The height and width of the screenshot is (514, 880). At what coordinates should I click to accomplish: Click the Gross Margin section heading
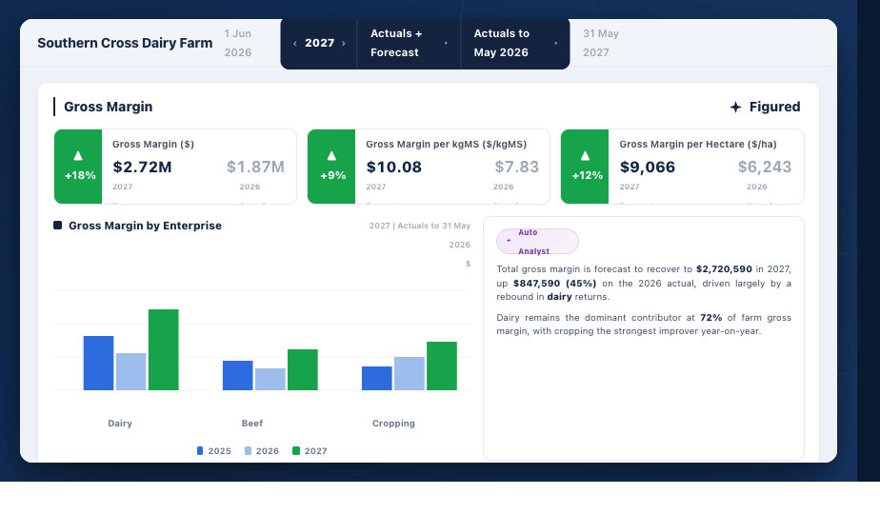tap(108, 107)
